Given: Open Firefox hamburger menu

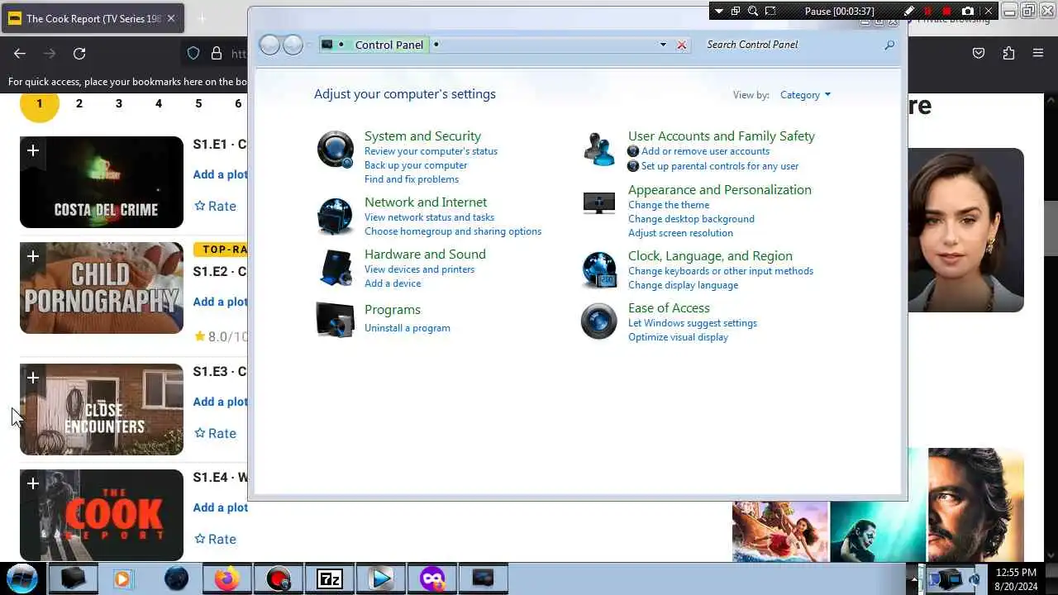Looking at the screenshot, I should pyautogui.click(x=1038, y=53).
